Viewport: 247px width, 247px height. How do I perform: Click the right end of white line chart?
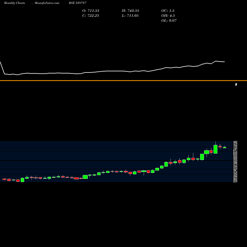click(224, 62)
